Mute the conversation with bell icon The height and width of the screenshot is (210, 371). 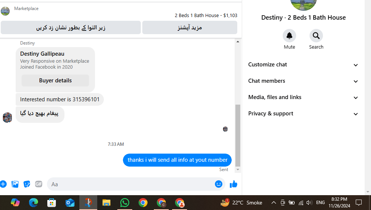289,36
